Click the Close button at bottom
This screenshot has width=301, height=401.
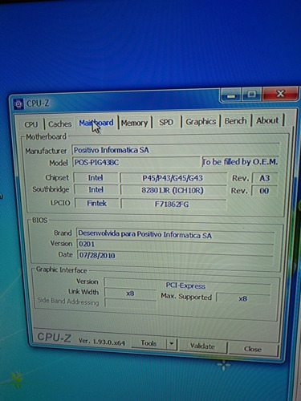pos(253,349)
